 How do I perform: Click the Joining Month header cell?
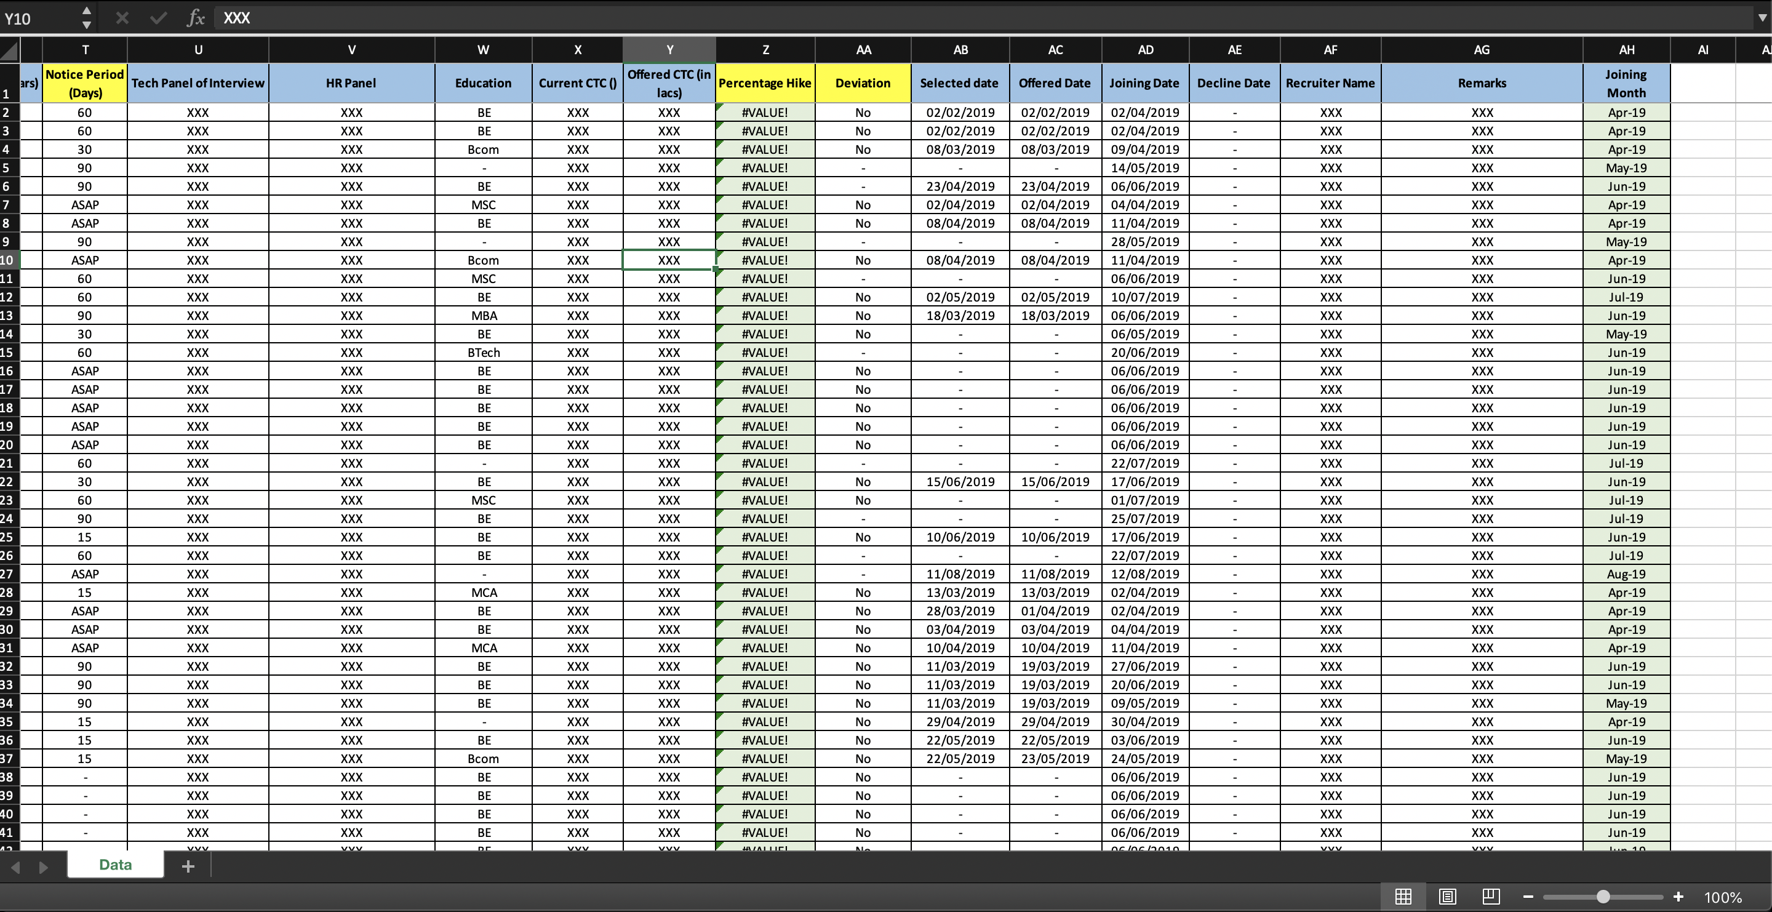click(1627, 83)
